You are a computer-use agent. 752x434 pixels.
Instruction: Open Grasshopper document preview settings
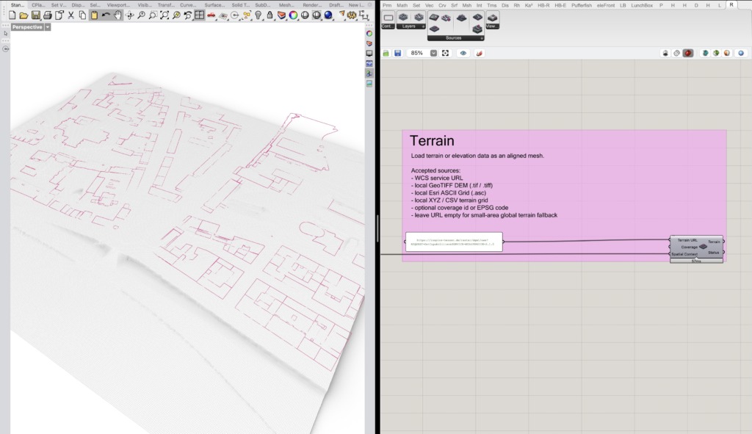[716, 53]
